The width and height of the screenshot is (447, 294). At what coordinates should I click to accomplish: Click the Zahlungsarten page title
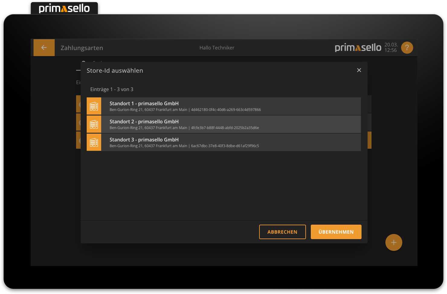pos(82,48)
